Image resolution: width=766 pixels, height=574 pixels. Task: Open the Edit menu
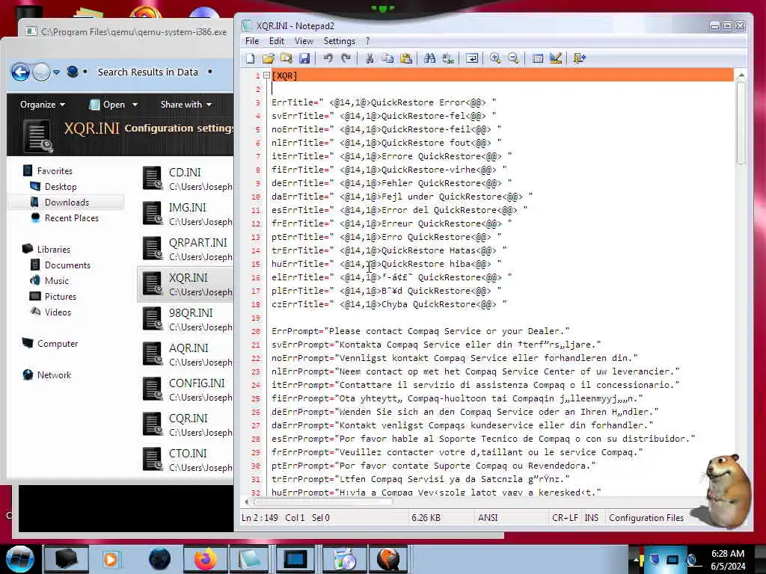(x=277, y=41)
